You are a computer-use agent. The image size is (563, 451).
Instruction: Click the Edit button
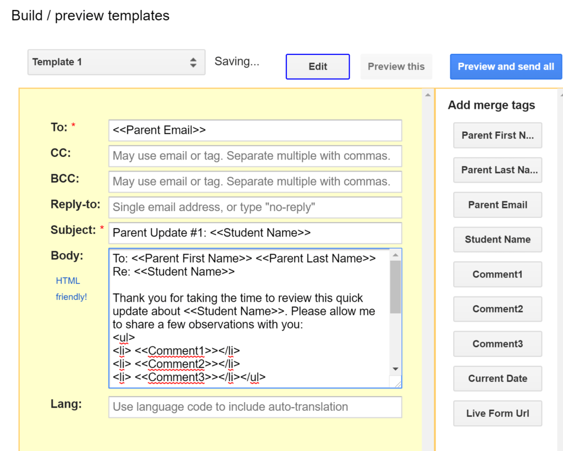click(318, 67)
